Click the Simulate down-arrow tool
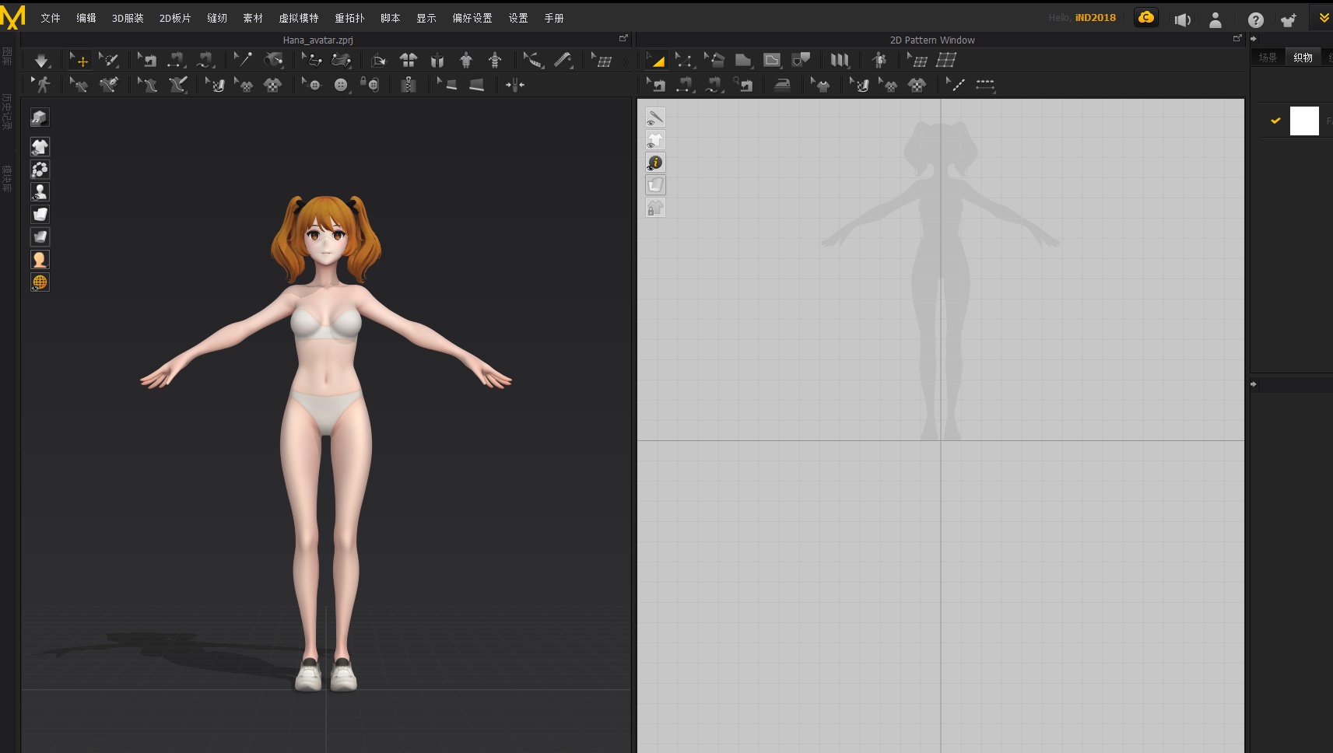 (x=40, y=61)
